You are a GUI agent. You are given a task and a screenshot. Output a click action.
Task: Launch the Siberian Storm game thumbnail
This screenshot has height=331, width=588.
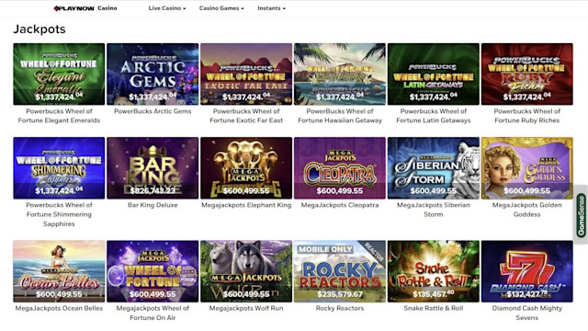433,167
